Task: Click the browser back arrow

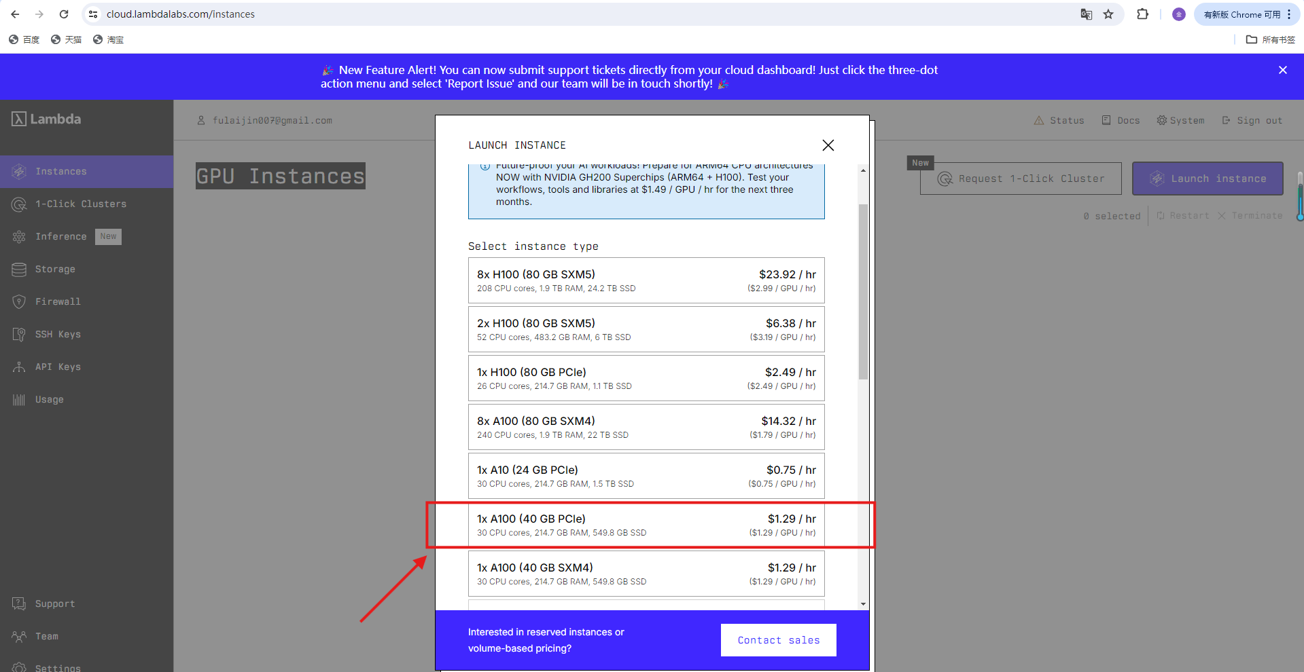Action: 15,14
